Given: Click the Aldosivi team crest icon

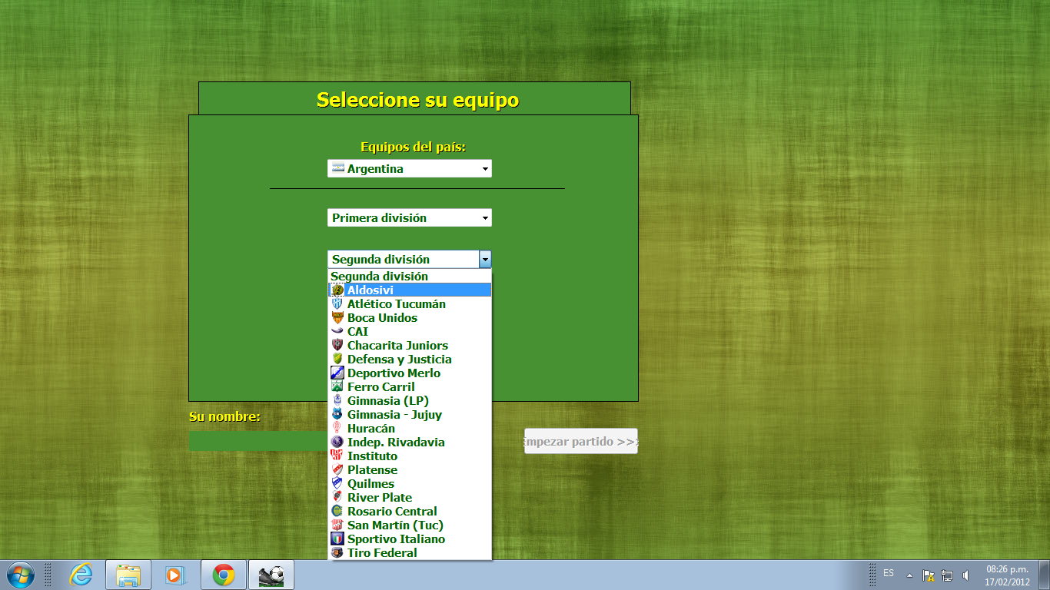Looking at the screenshot, I should coord(337,290).
